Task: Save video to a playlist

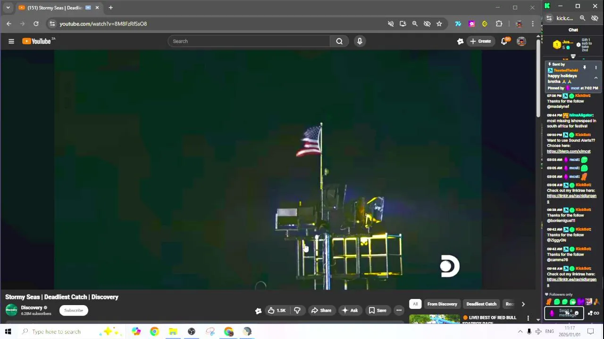Action: click(377, 310)
